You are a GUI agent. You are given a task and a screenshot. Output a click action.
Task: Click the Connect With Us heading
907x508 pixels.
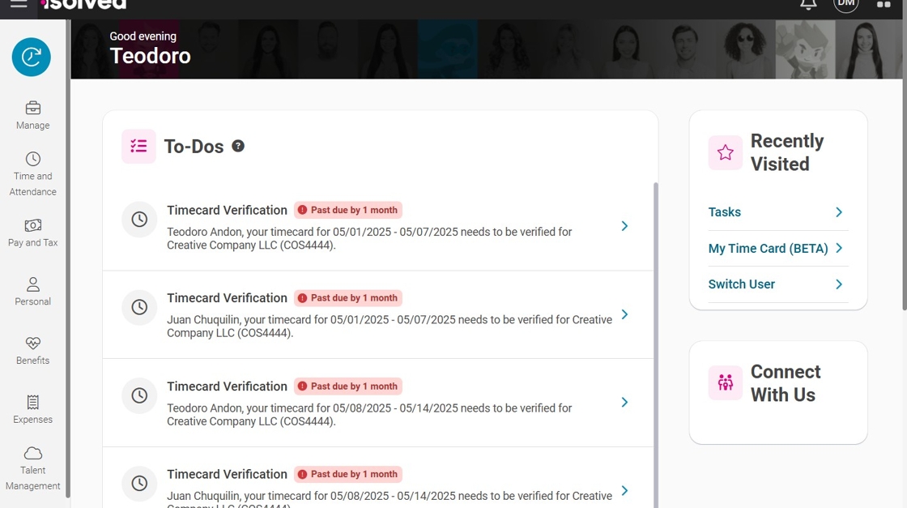pos(786,383)
